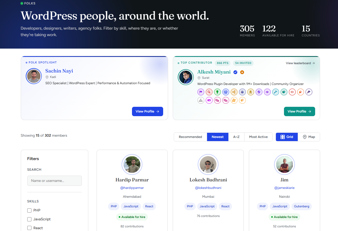Click the '54 INVITED' pill
This screenshot has height=231, width=338.
tap(243, 63)
